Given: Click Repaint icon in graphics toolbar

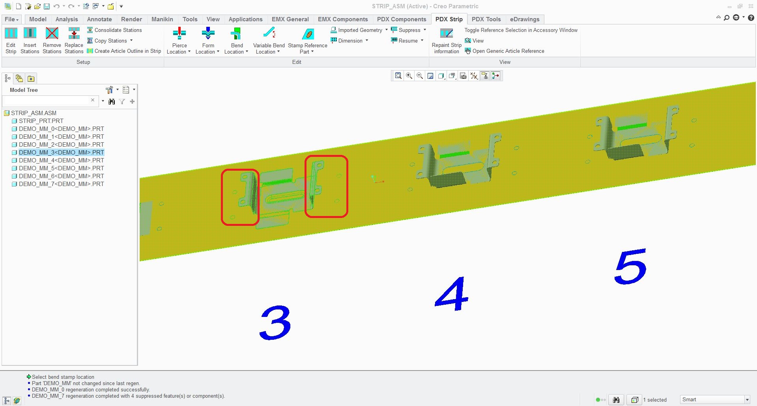Looking at the screenshot, I should (x=430, y=76).
